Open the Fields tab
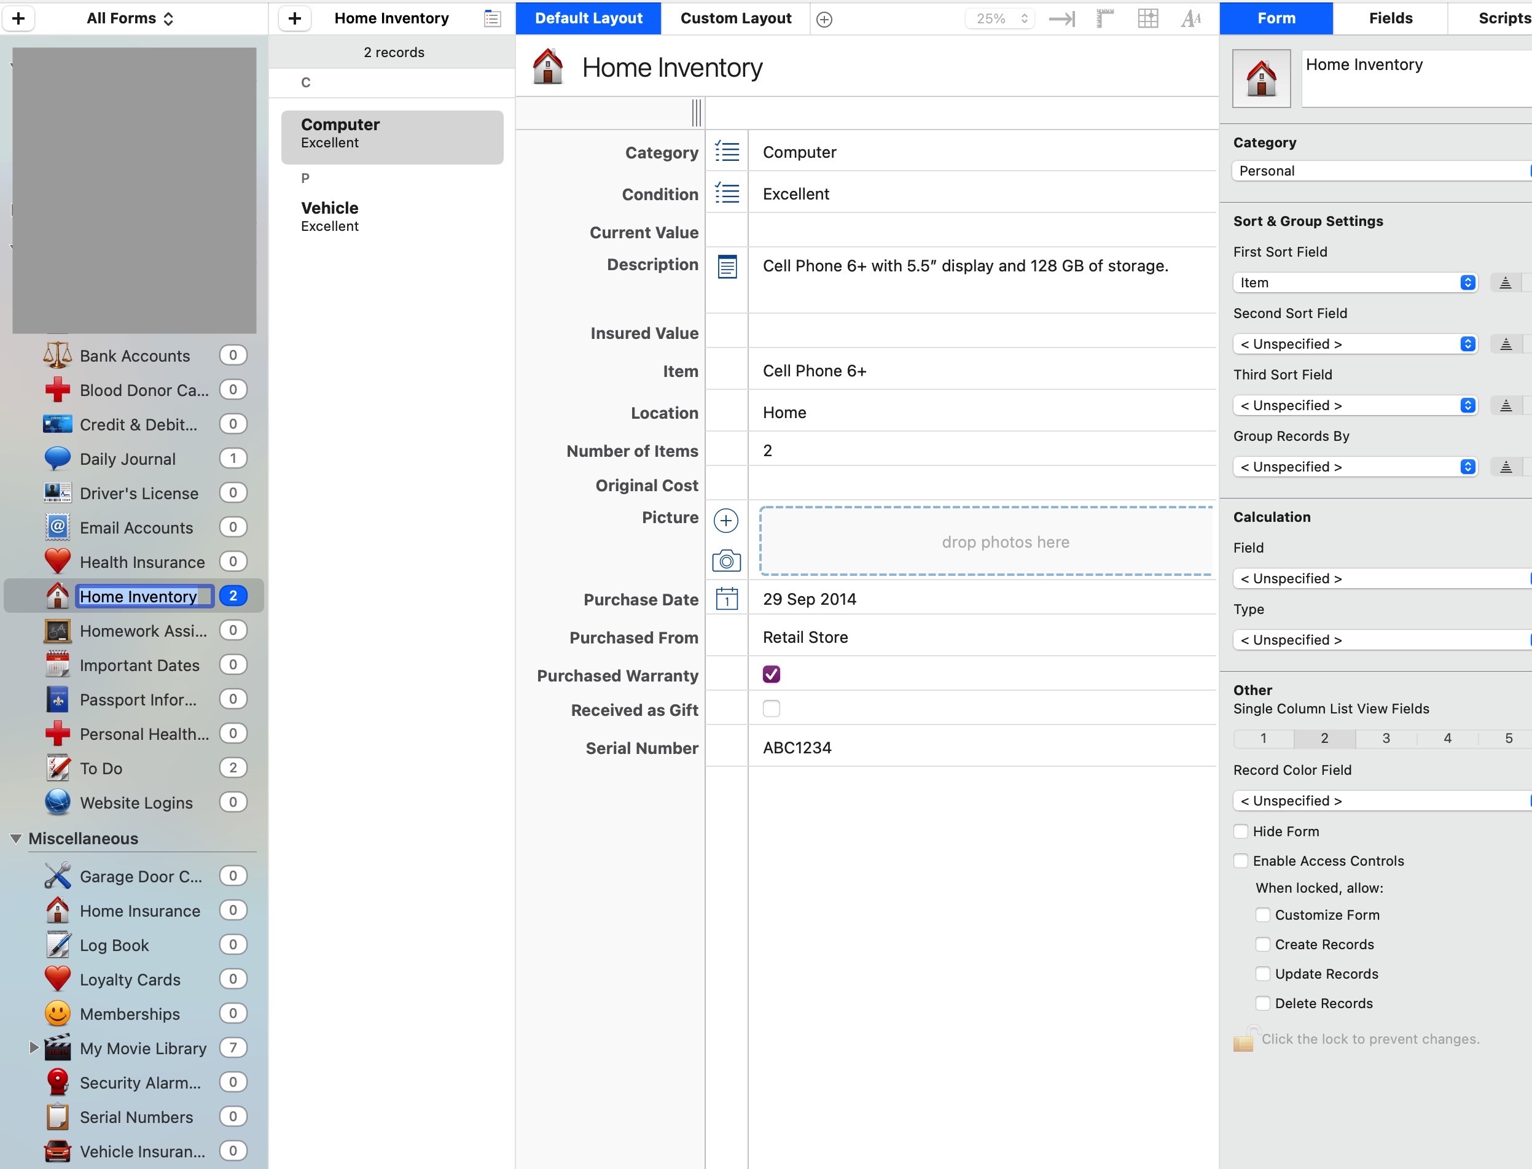 tap(1390, 19)
